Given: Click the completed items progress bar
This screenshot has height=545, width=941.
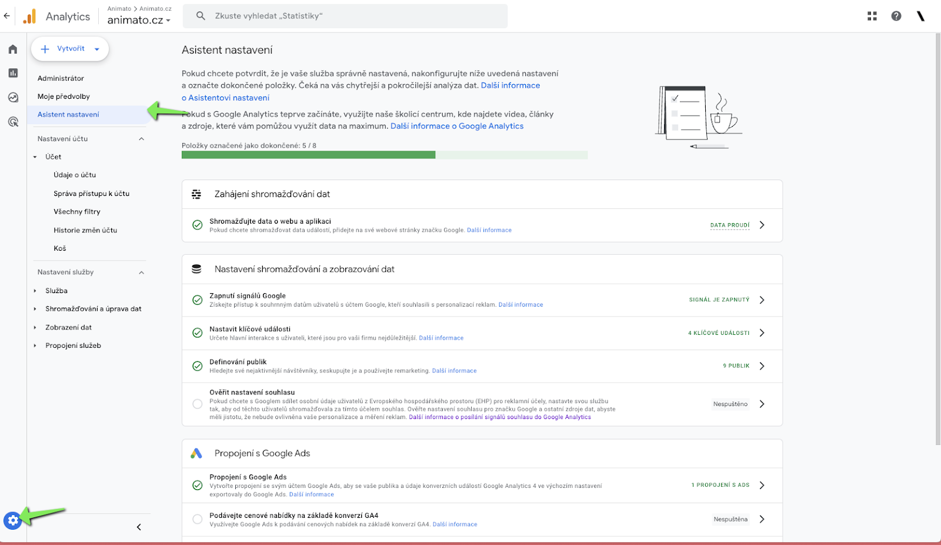Looking at the screenshot, I should tap(385, 155).
